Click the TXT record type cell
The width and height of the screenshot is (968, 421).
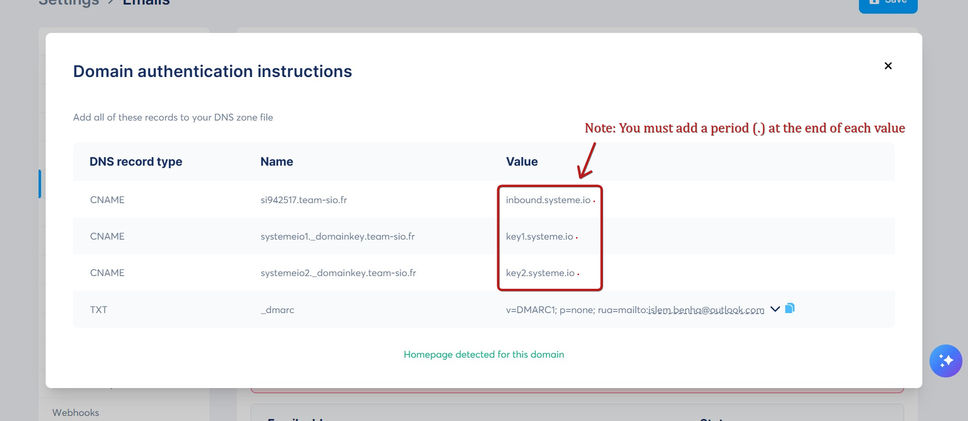(x=98, y=310)
